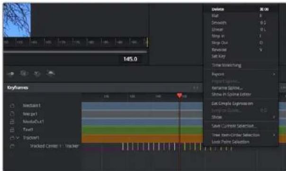Select the Tracked Center 1 : Tracker row

54,146
